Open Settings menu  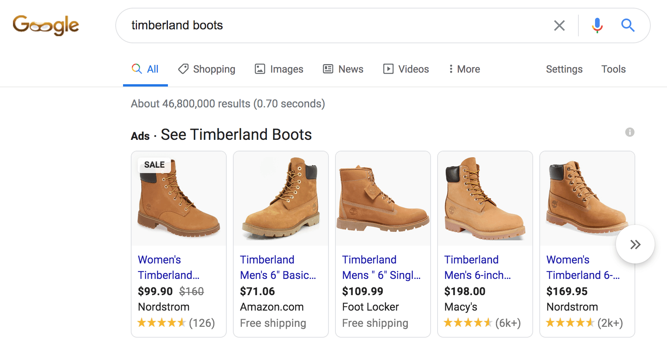pyautogui.click(x=564, y=69)
